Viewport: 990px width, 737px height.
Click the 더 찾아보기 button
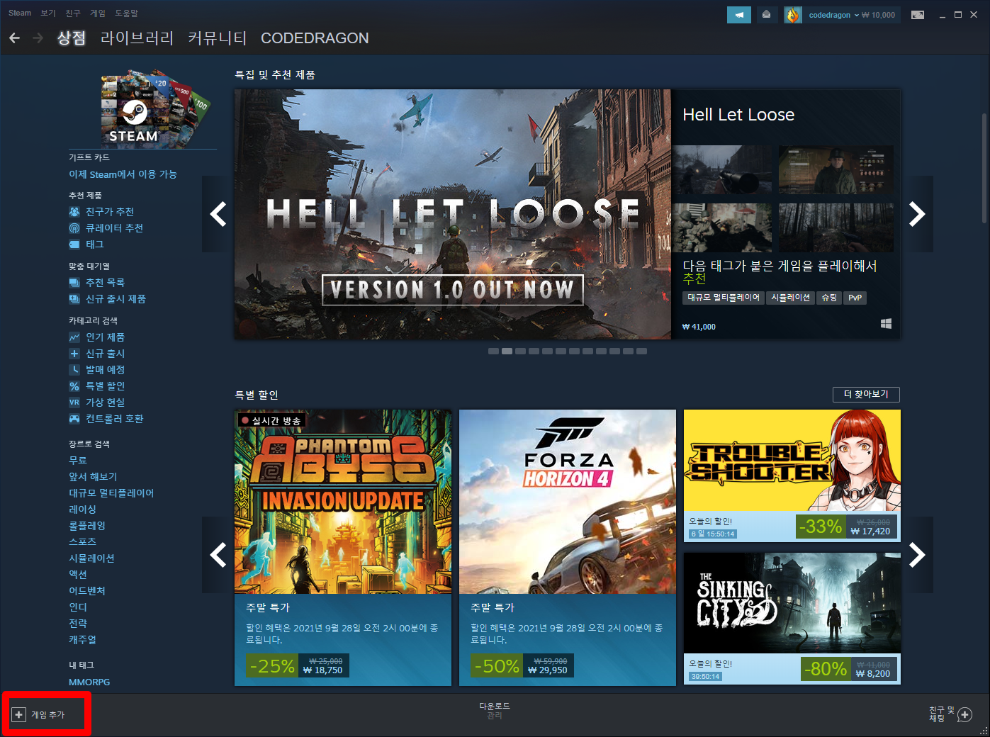(x=866, y=394)
